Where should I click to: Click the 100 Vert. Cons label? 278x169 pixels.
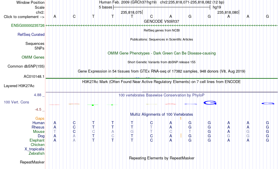pos(16,102)
